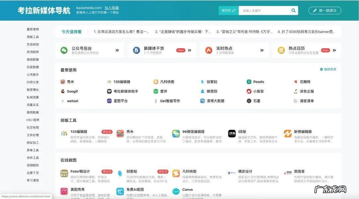Click 编辑常用 settings link

(328, 69)
